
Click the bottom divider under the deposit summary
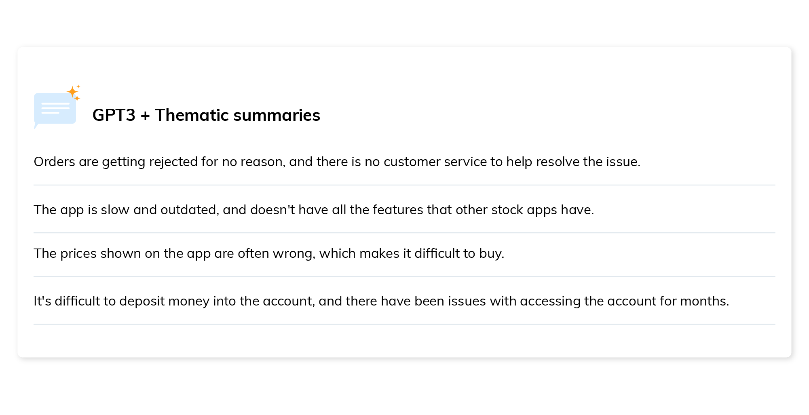tap(404, 324)
